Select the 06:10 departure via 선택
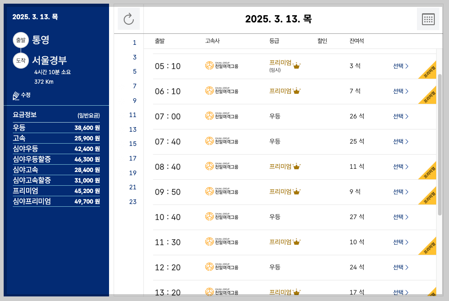The width and height of the screenshot is (449, 301). [x=400, y=91]
